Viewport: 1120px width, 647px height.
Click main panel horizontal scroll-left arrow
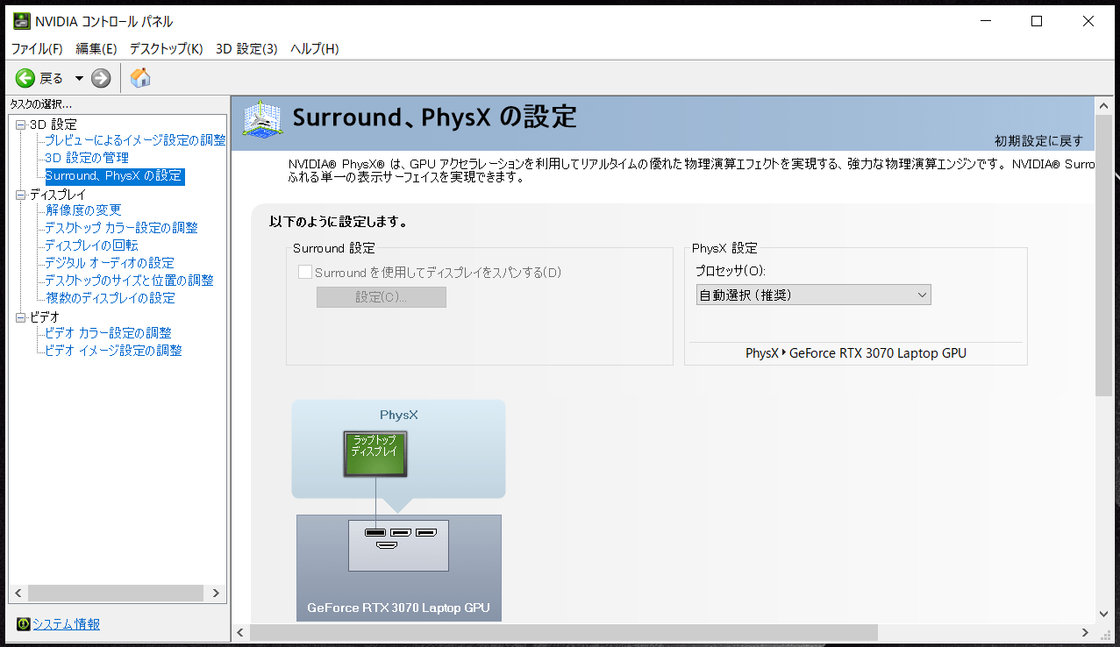(x=240, y=632)
